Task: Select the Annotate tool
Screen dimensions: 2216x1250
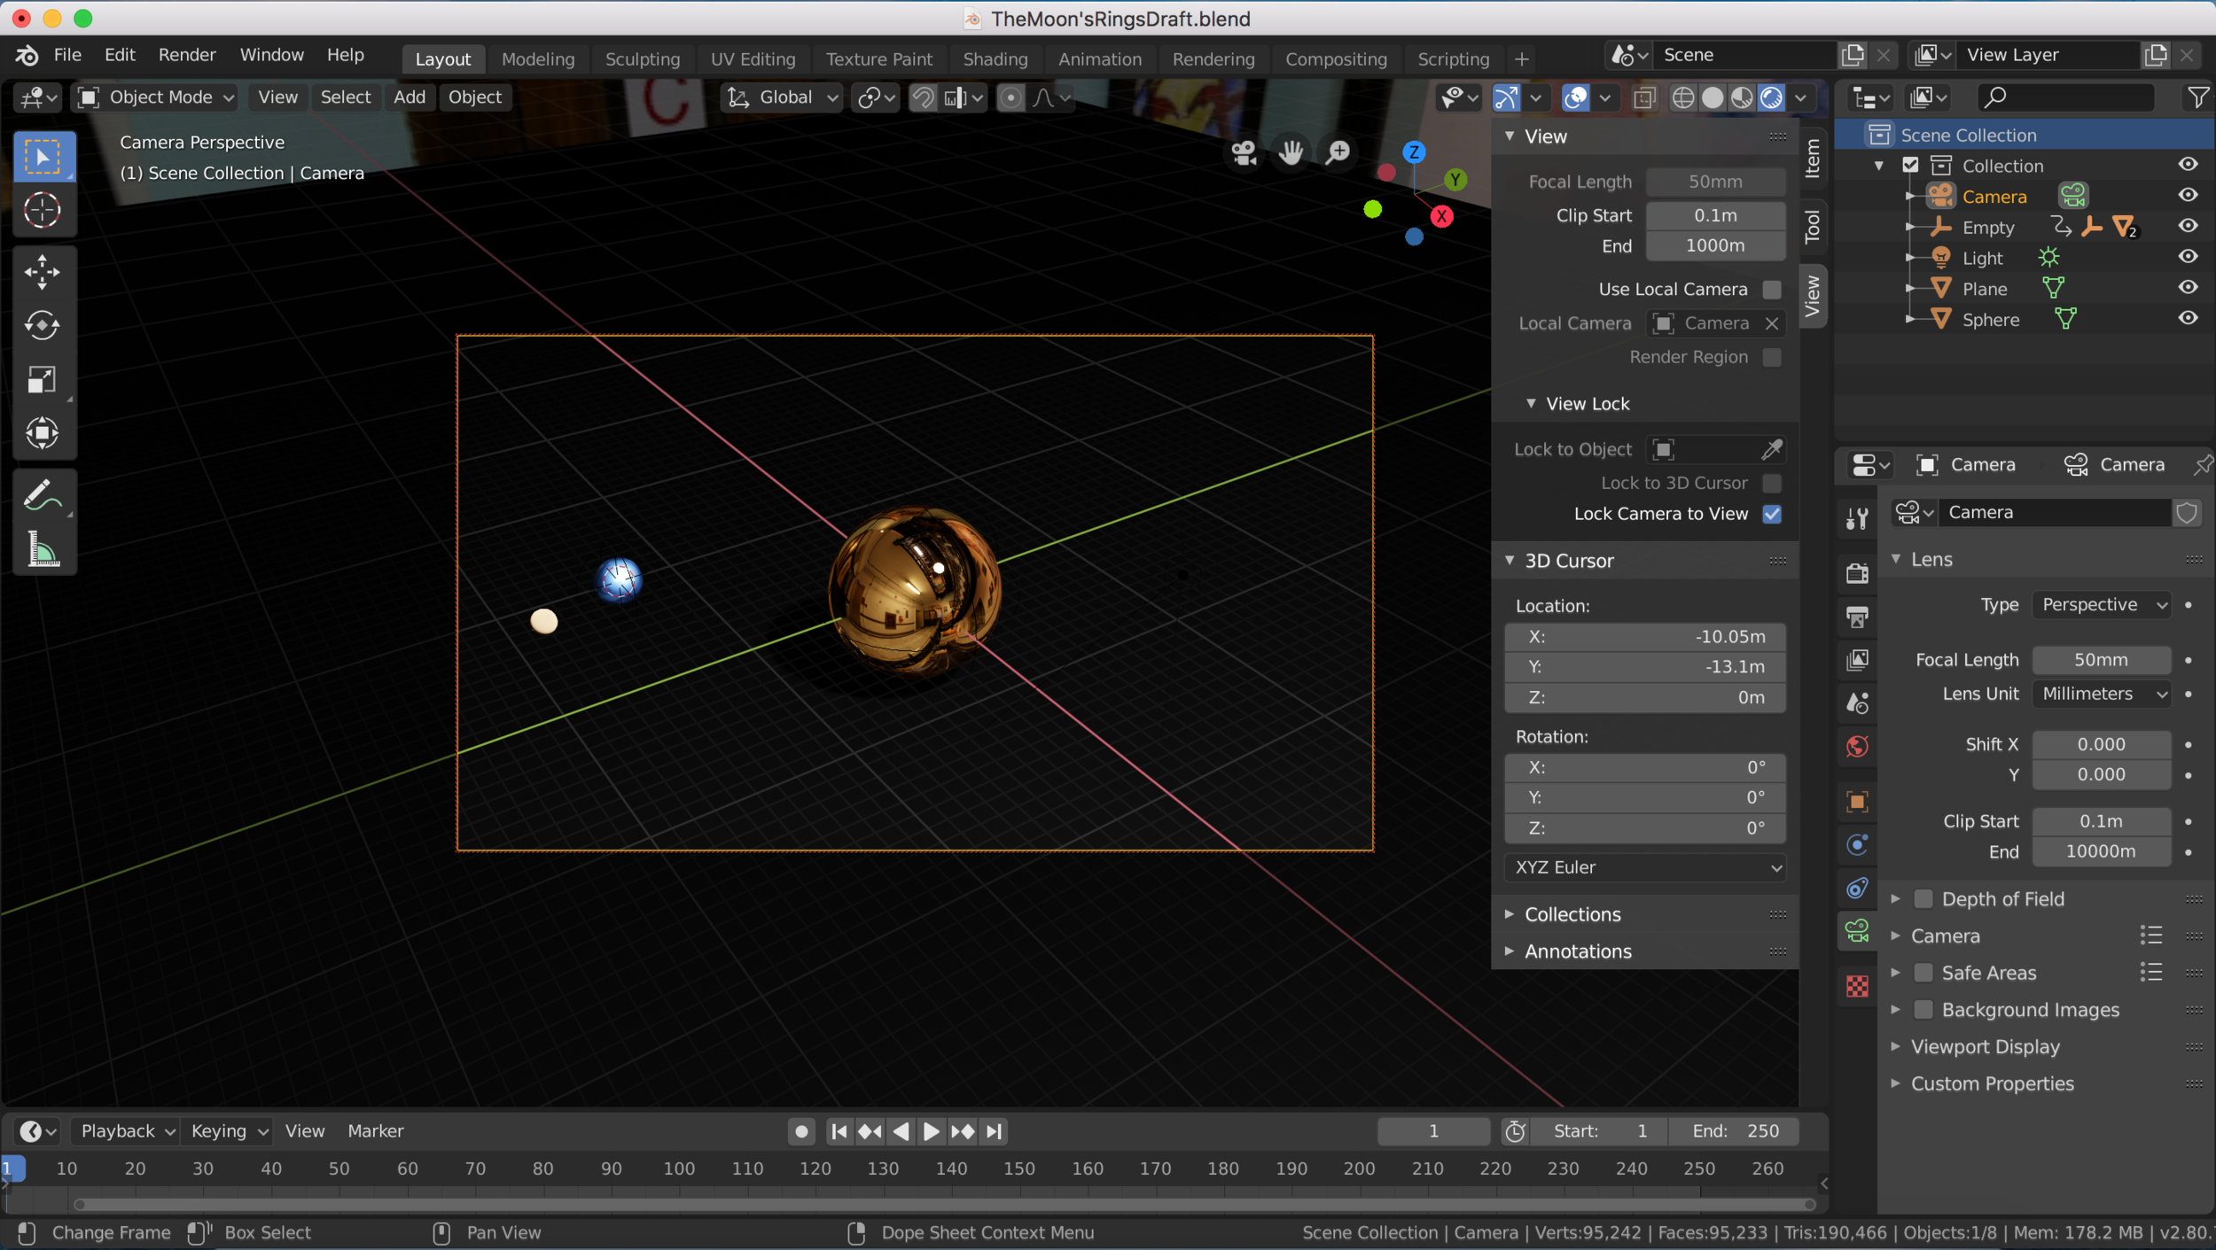Action: 43,495
